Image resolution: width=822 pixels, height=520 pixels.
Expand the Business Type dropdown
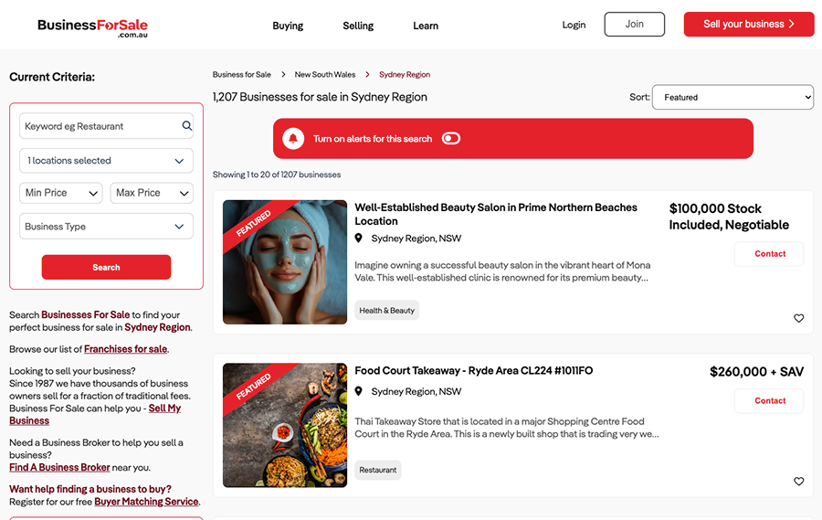click(x=107, y=226)
